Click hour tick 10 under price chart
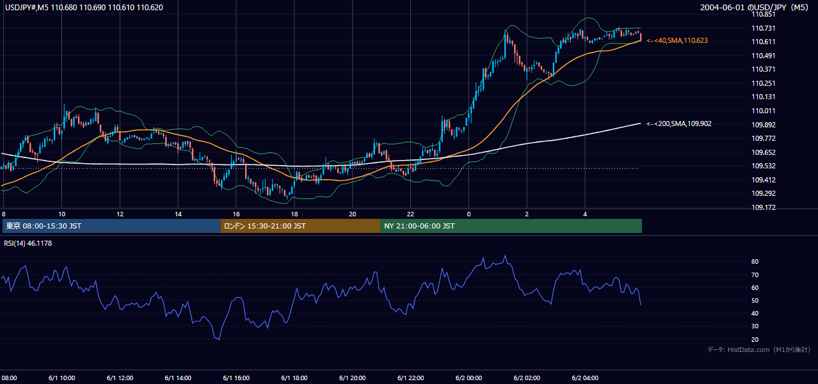The image size is (818, 384). tap(61, 214)
